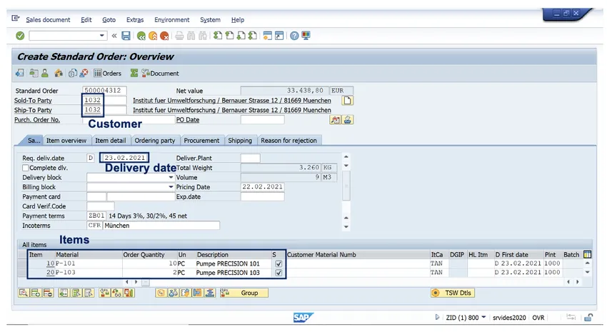Click the lock icon in status bar
Screen dimensions: 607x332
pyautogui.click(x=588, y=317)
